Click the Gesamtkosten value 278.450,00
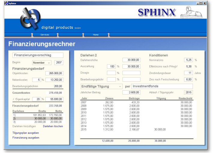The width and height of the screenshot is (213, 153). (55, 93)
